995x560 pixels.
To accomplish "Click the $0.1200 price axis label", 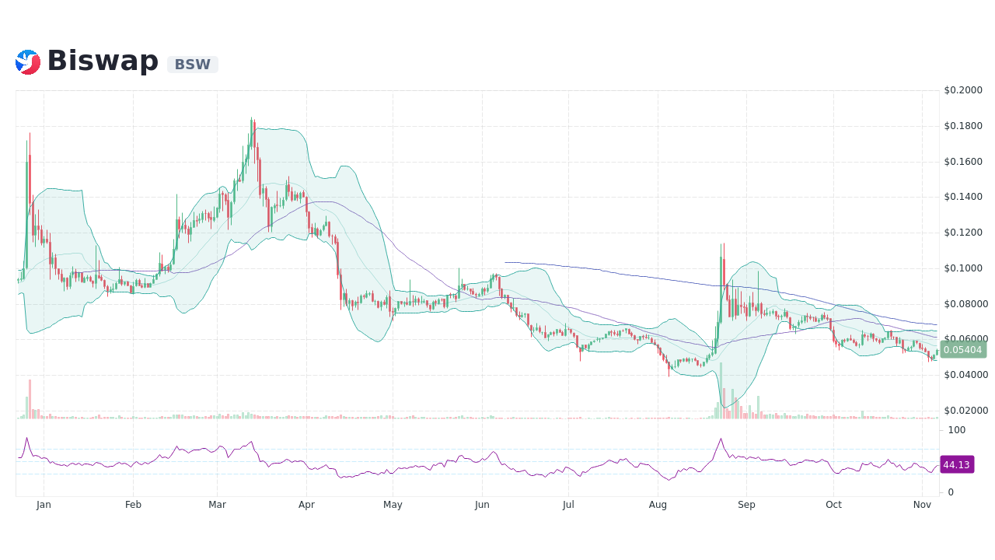I will click(x=963, y=233).
